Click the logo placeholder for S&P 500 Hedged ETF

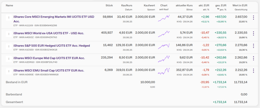pyautogui.click(x=9, y=47)
